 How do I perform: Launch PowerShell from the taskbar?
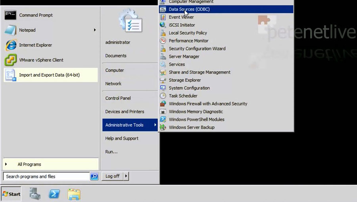[x=54, y=194]
